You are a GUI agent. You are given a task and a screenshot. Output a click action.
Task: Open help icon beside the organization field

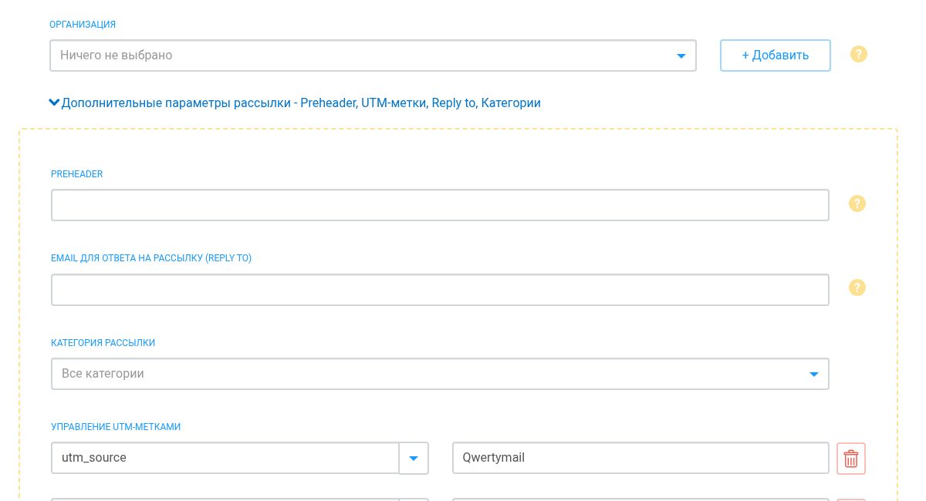click(859, 55)
